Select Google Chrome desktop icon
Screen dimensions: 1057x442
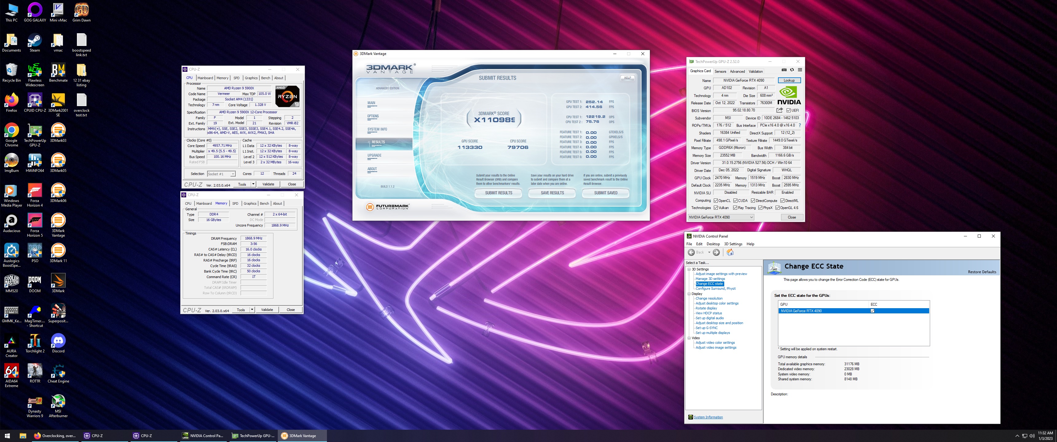click(11, 135)
